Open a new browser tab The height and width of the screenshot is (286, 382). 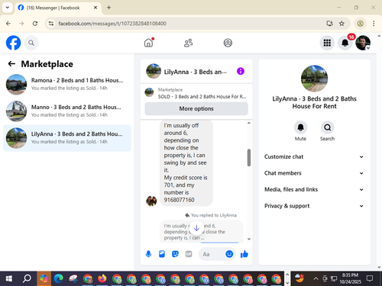[x=108, y=8]
